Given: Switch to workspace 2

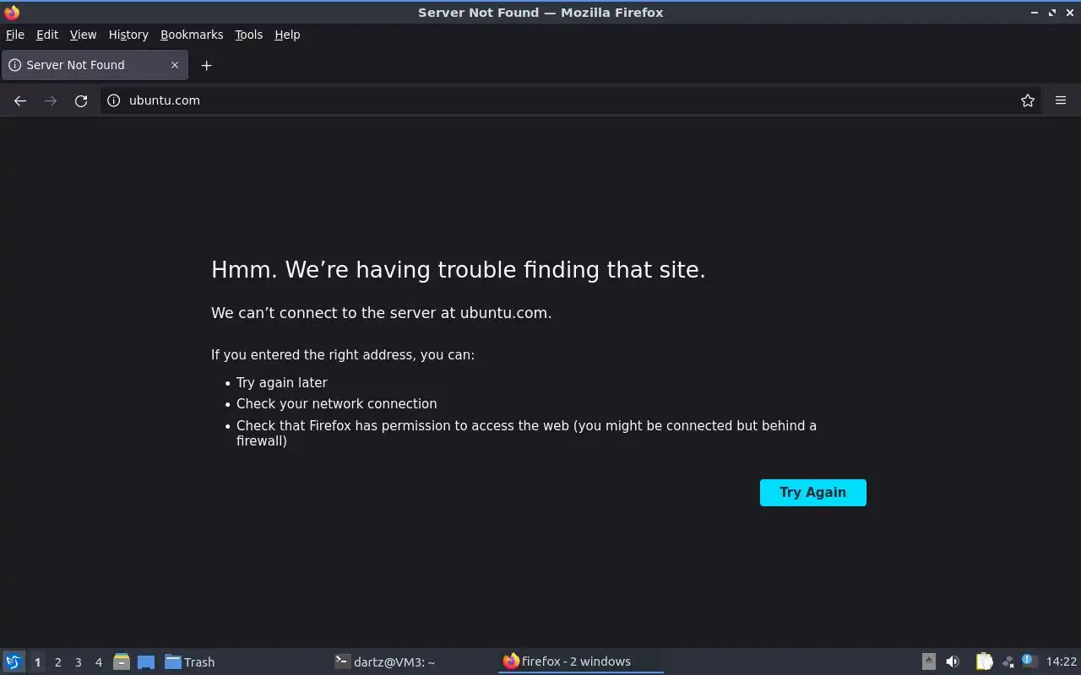Looking at the screenshot, I should coord(58,662).
